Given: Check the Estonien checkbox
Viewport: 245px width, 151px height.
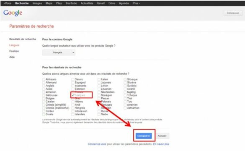Looking at the screenshot, I should click(73, 89).
